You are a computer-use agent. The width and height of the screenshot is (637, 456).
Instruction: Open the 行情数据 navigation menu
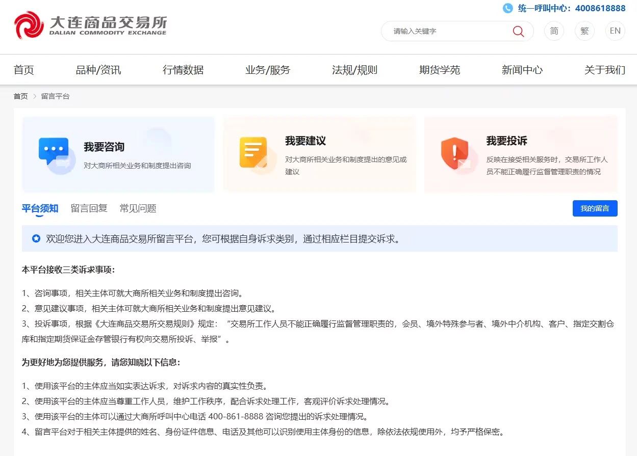pos(183,70)
